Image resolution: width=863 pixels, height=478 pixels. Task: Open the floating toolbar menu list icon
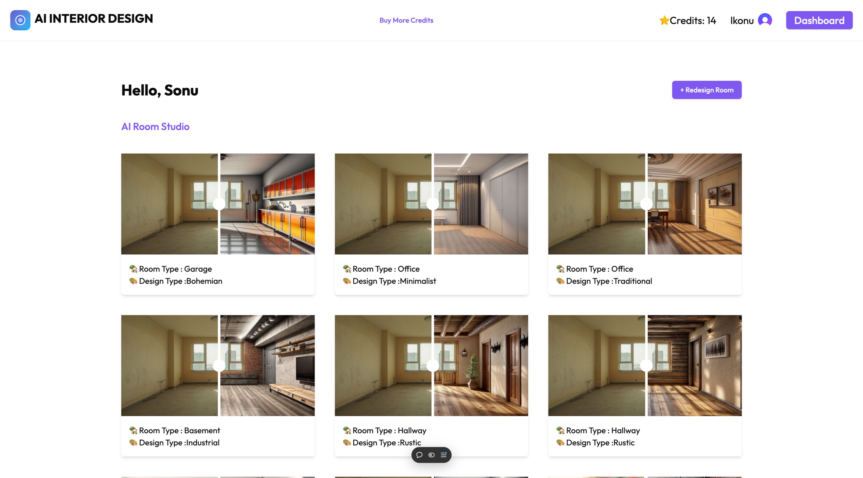point(443,455)
